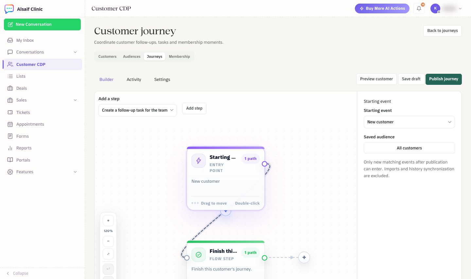The height and width of the screenshot is (279, 471).
Task: Click the undo arrow in canvas controls
Action: click(108, 269)
